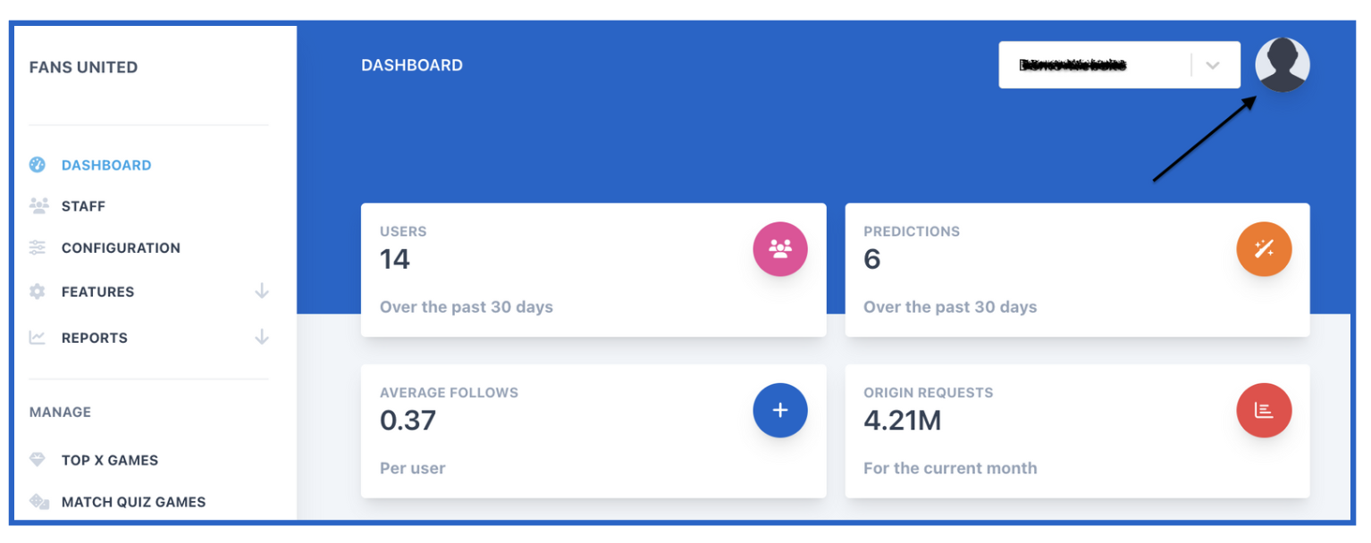Image resolution: width=1371 pixels, height=543 pixels.
Task: Expand the Features submenu arrow
Action: 262,291
